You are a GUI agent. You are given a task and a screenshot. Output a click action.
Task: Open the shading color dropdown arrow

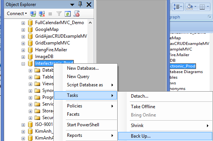[x=195, y=6]
